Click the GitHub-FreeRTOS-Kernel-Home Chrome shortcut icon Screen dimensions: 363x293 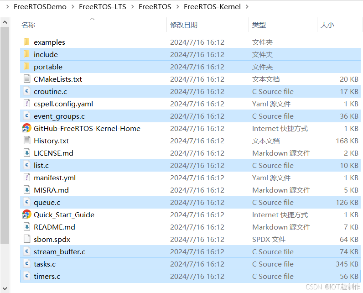coord(26,128)
